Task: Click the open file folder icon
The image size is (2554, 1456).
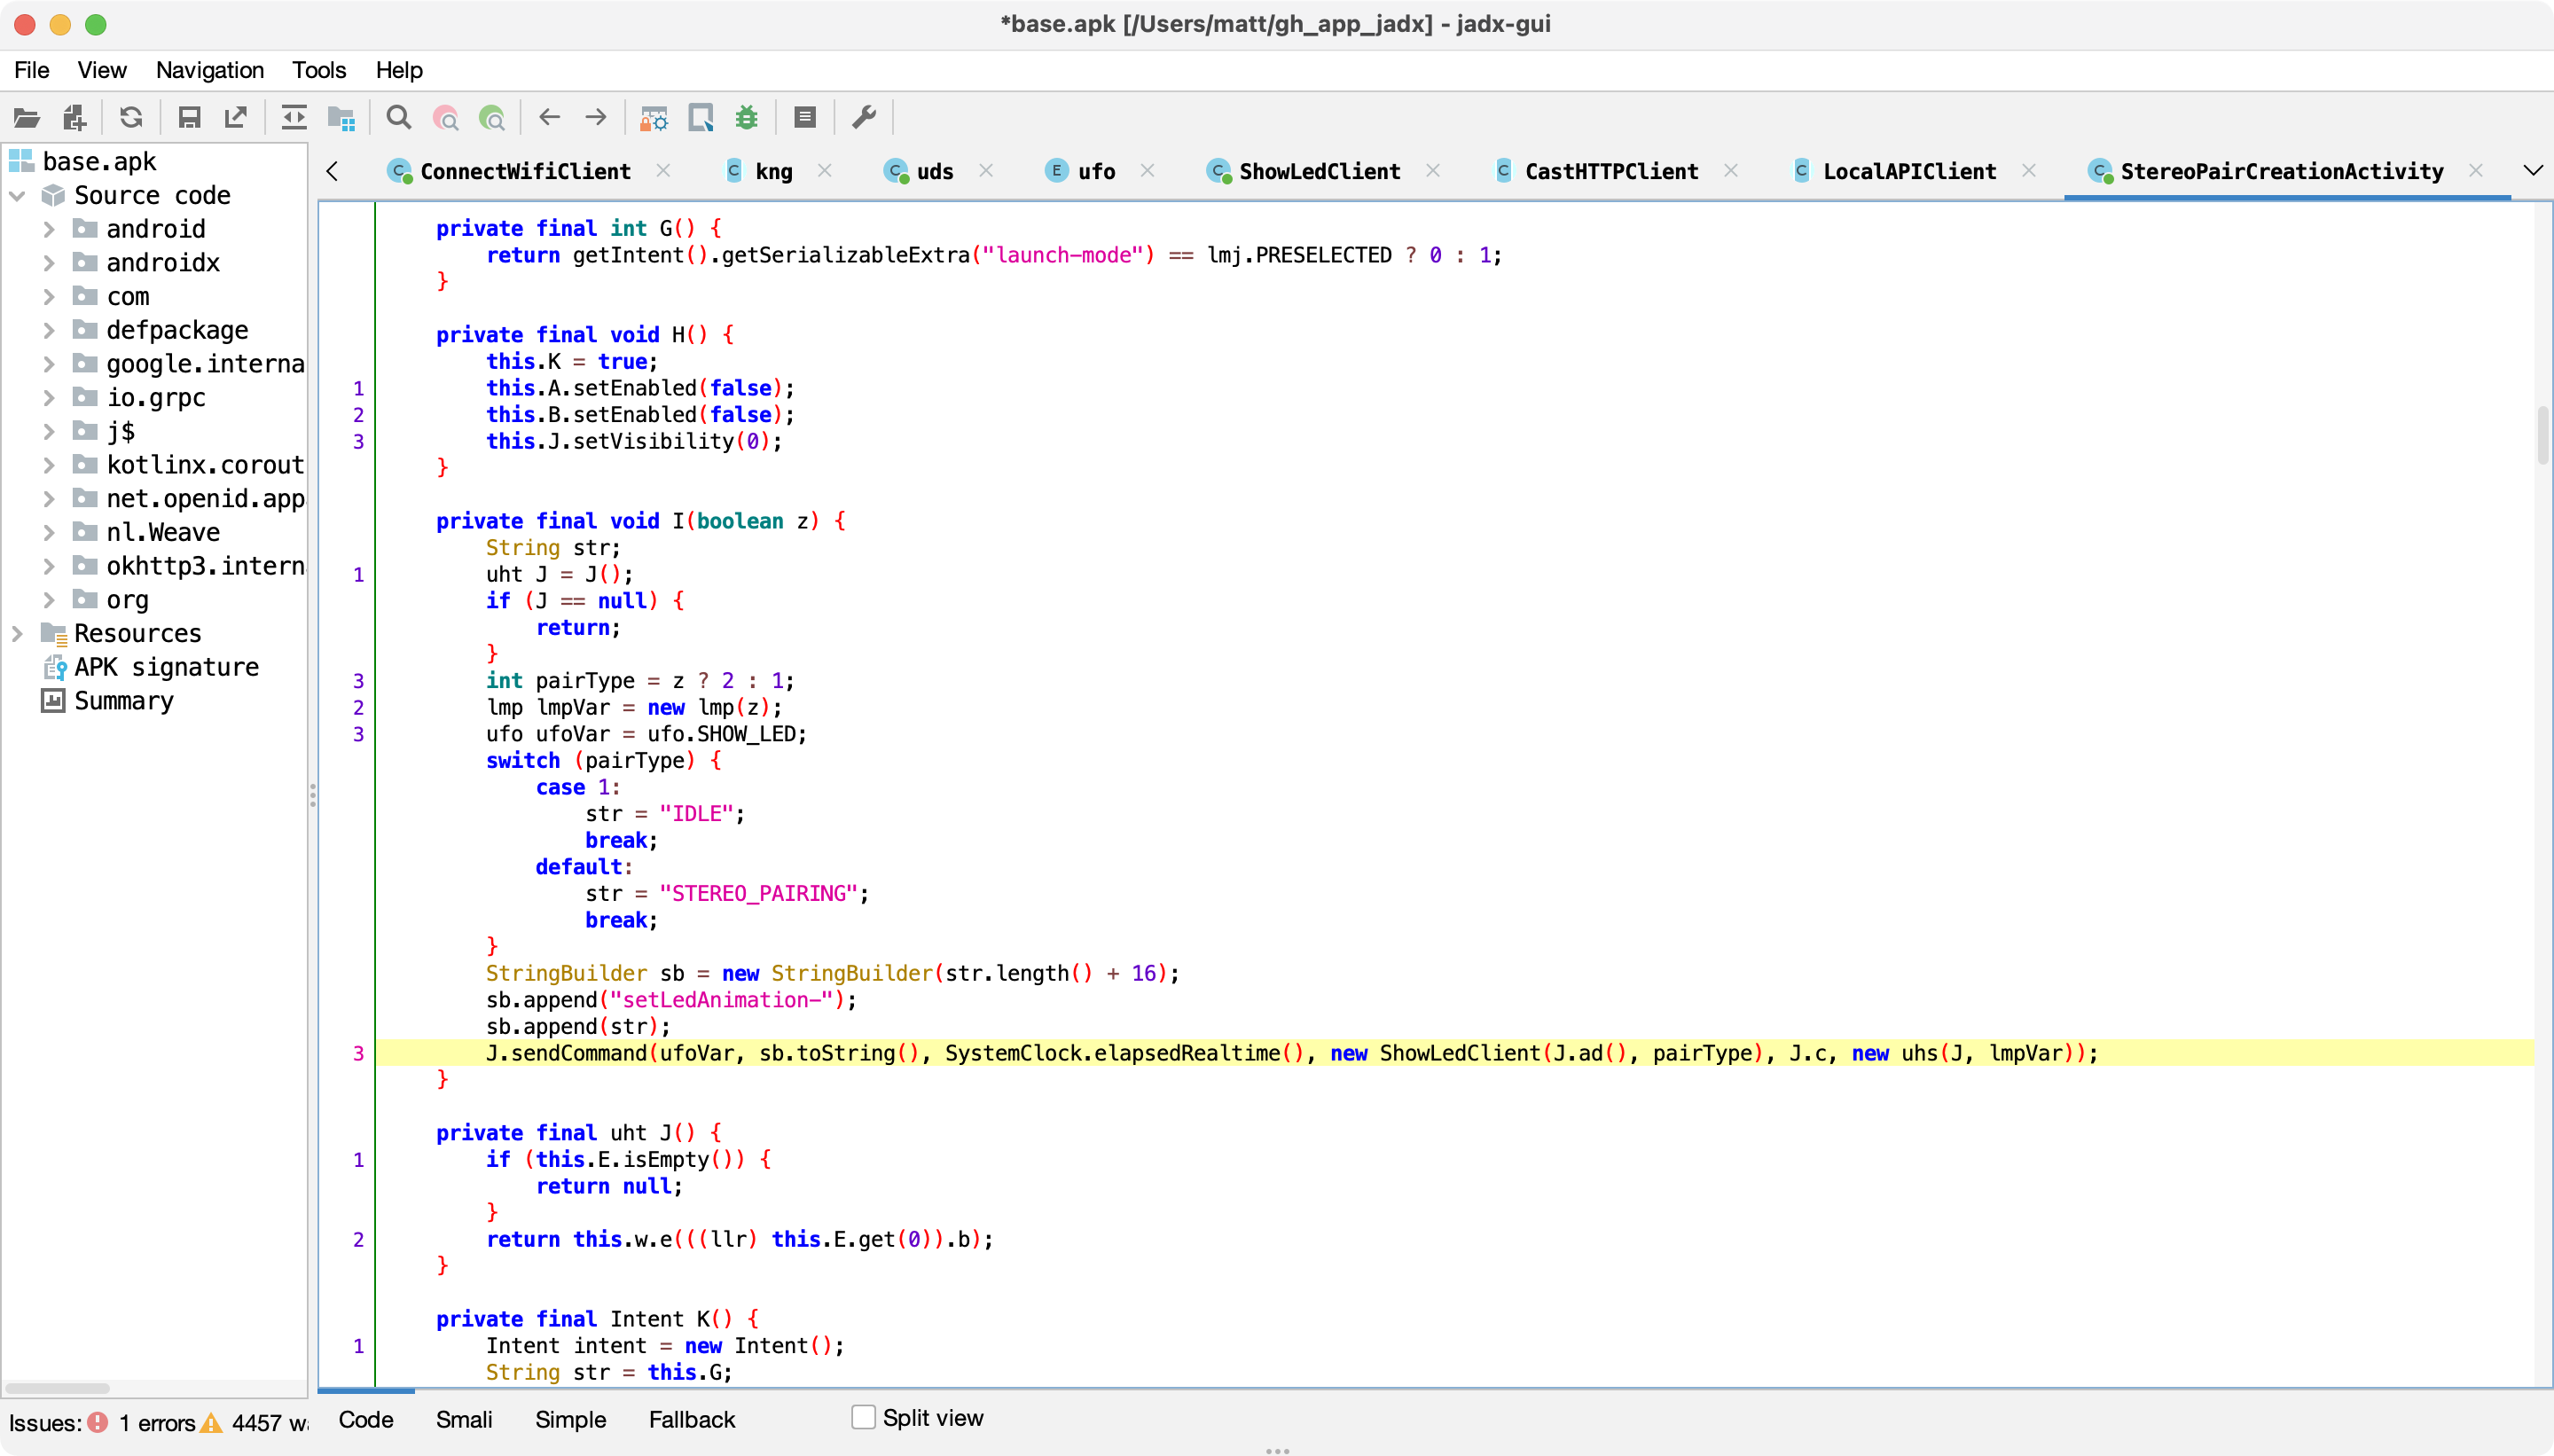Action: pos(27,118)
